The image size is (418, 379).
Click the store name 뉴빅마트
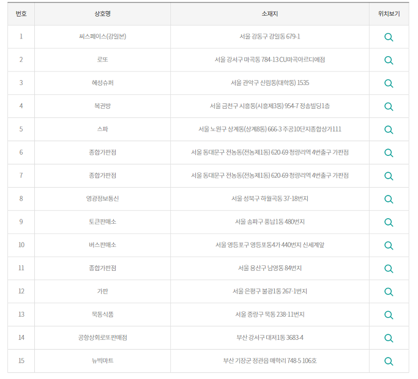point(102,361)
